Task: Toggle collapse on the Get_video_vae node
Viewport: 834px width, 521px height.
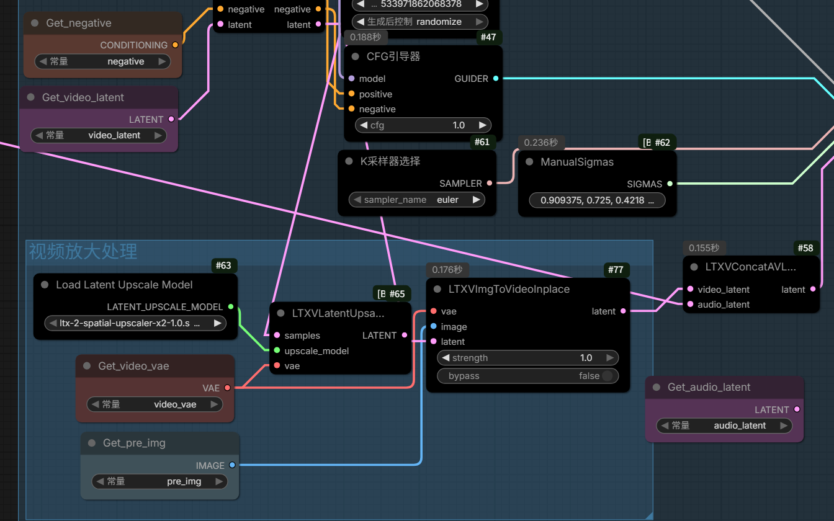Action: tap(87, 366)
